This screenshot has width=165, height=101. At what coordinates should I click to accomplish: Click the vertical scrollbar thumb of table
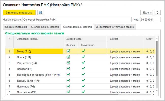pos(157,58)
